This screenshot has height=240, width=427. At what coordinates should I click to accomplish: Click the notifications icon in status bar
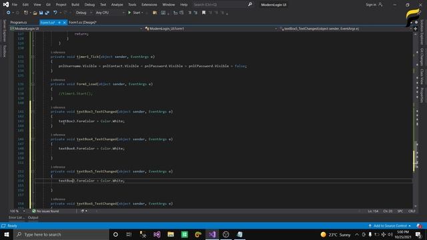point(419,225)
